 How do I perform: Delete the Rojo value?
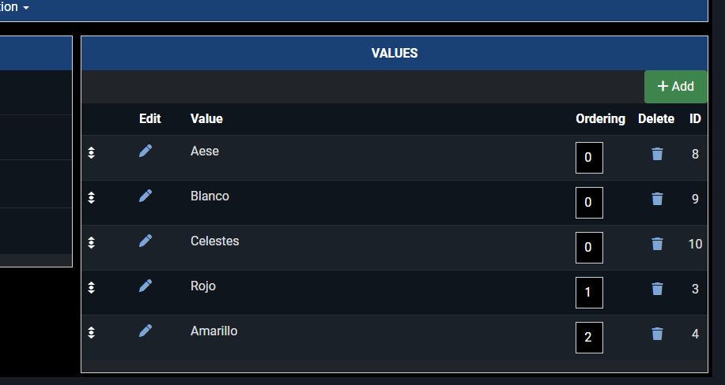pos(657,289)
